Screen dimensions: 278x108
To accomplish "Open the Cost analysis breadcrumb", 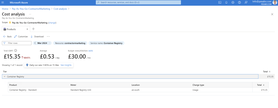I will [x=60, y=9].
